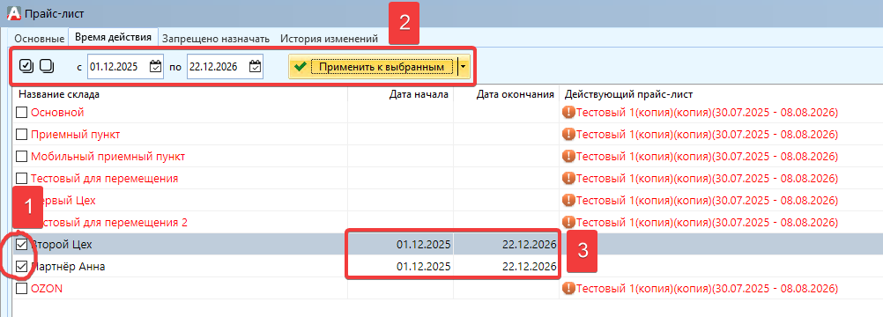This screenshot has height=317, width=883.
Task: Switch to the Основные tab
Action: (x=39, y=39)
